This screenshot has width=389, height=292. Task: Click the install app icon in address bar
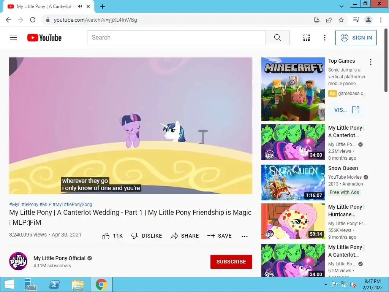coord(317,20)
